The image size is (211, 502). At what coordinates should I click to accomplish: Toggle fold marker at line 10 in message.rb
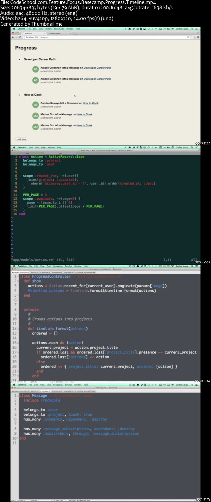pyautogui.click(x=18, y=438)
